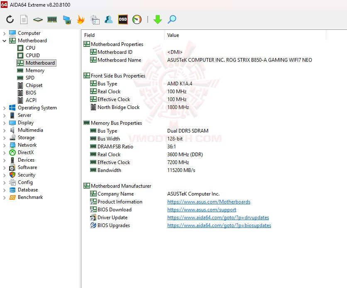Screen dimensions: 347x288
Task: Click the Config gear icon
Action: click(x=12, y=182)
